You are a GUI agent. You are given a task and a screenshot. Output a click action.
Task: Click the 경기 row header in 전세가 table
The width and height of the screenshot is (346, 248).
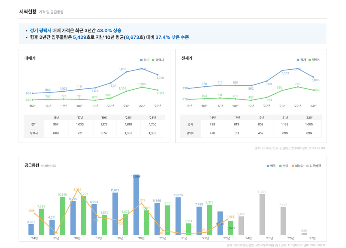point(190,125)
